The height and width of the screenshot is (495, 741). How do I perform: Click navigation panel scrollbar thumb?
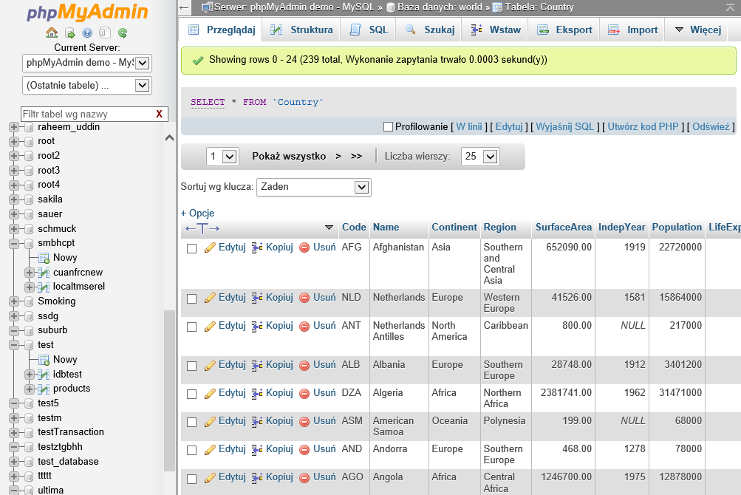169,390
